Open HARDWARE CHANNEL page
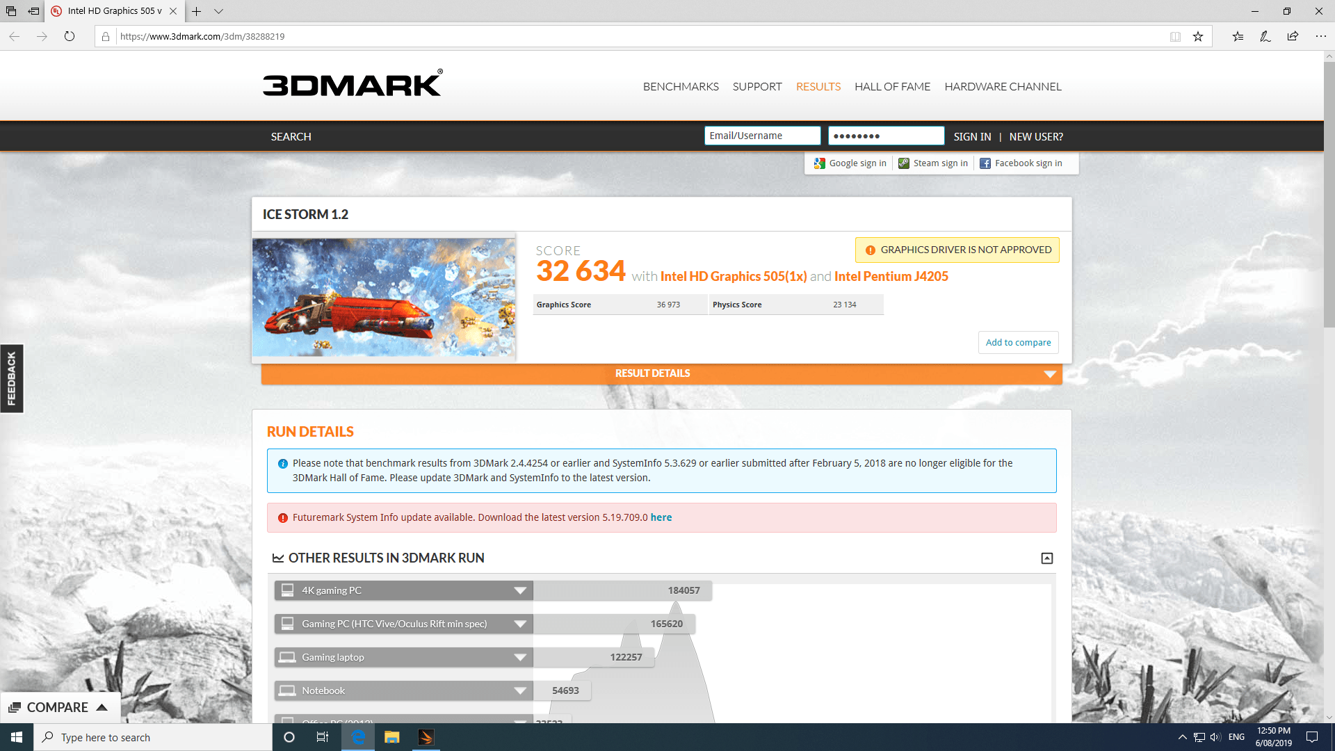 [x=1003, y=87]
